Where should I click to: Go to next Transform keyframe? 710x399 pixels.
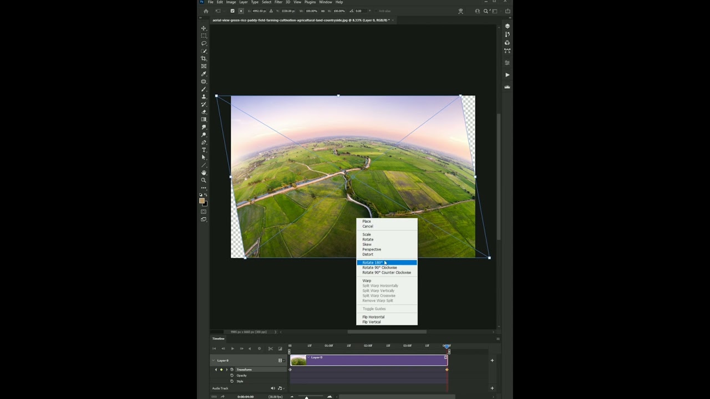[226, 369]
